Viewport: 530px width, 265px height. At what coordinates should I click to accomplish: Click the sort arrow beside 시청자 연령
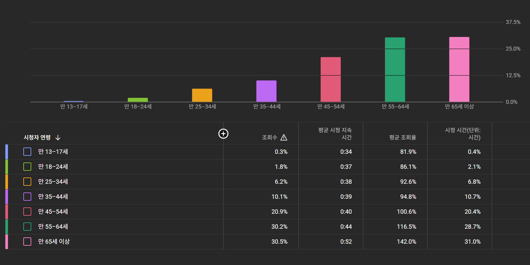[x=58, y=137]
